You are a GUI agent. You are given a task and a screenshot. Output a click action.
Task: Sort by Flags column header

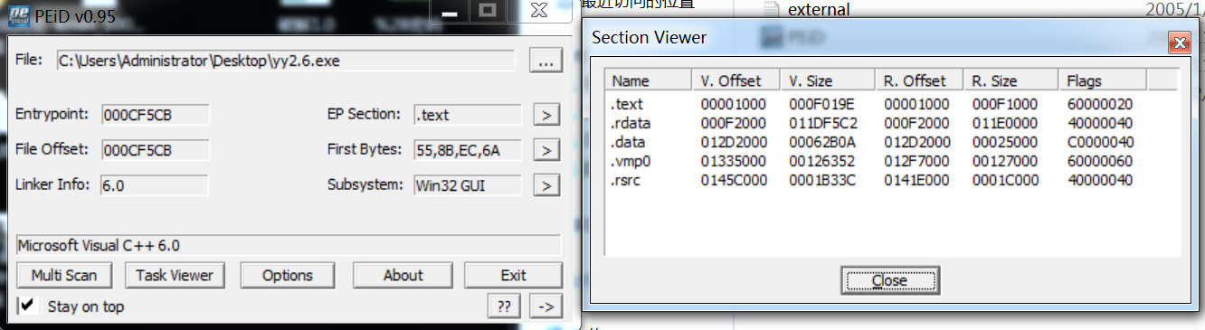pyautogui.click(x=1102, y=80)
